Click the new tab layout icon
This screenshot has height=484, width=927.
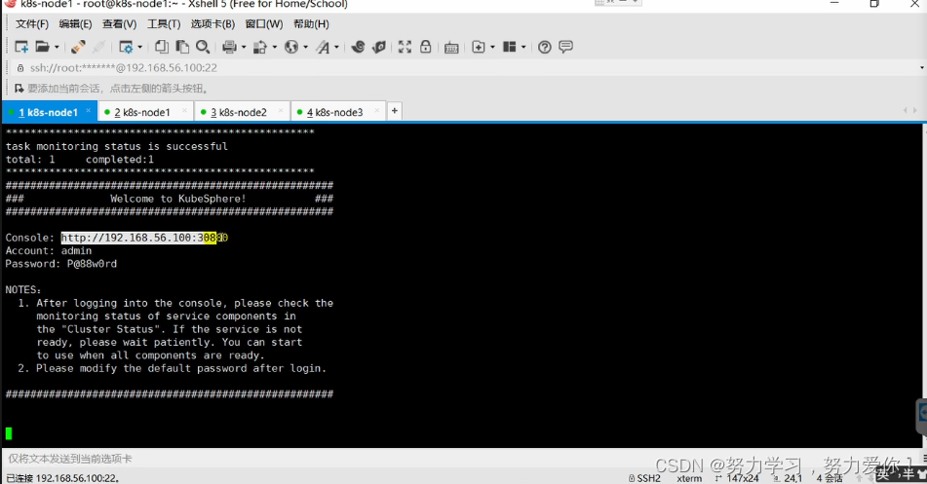479,47
